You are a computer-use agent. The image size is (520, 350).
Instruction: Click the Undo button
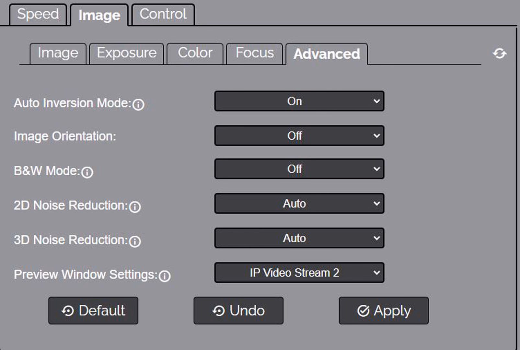(x=238, y=310)
